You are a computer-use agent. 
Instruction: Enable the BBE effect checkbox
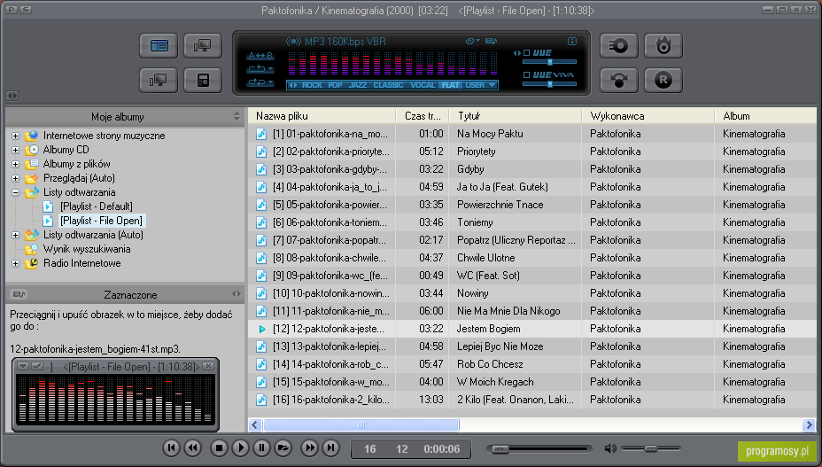(527, 53)
